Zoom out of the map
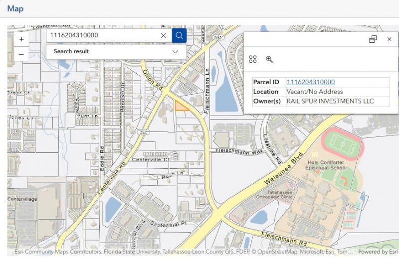399x258 pixels. point(21,54)
